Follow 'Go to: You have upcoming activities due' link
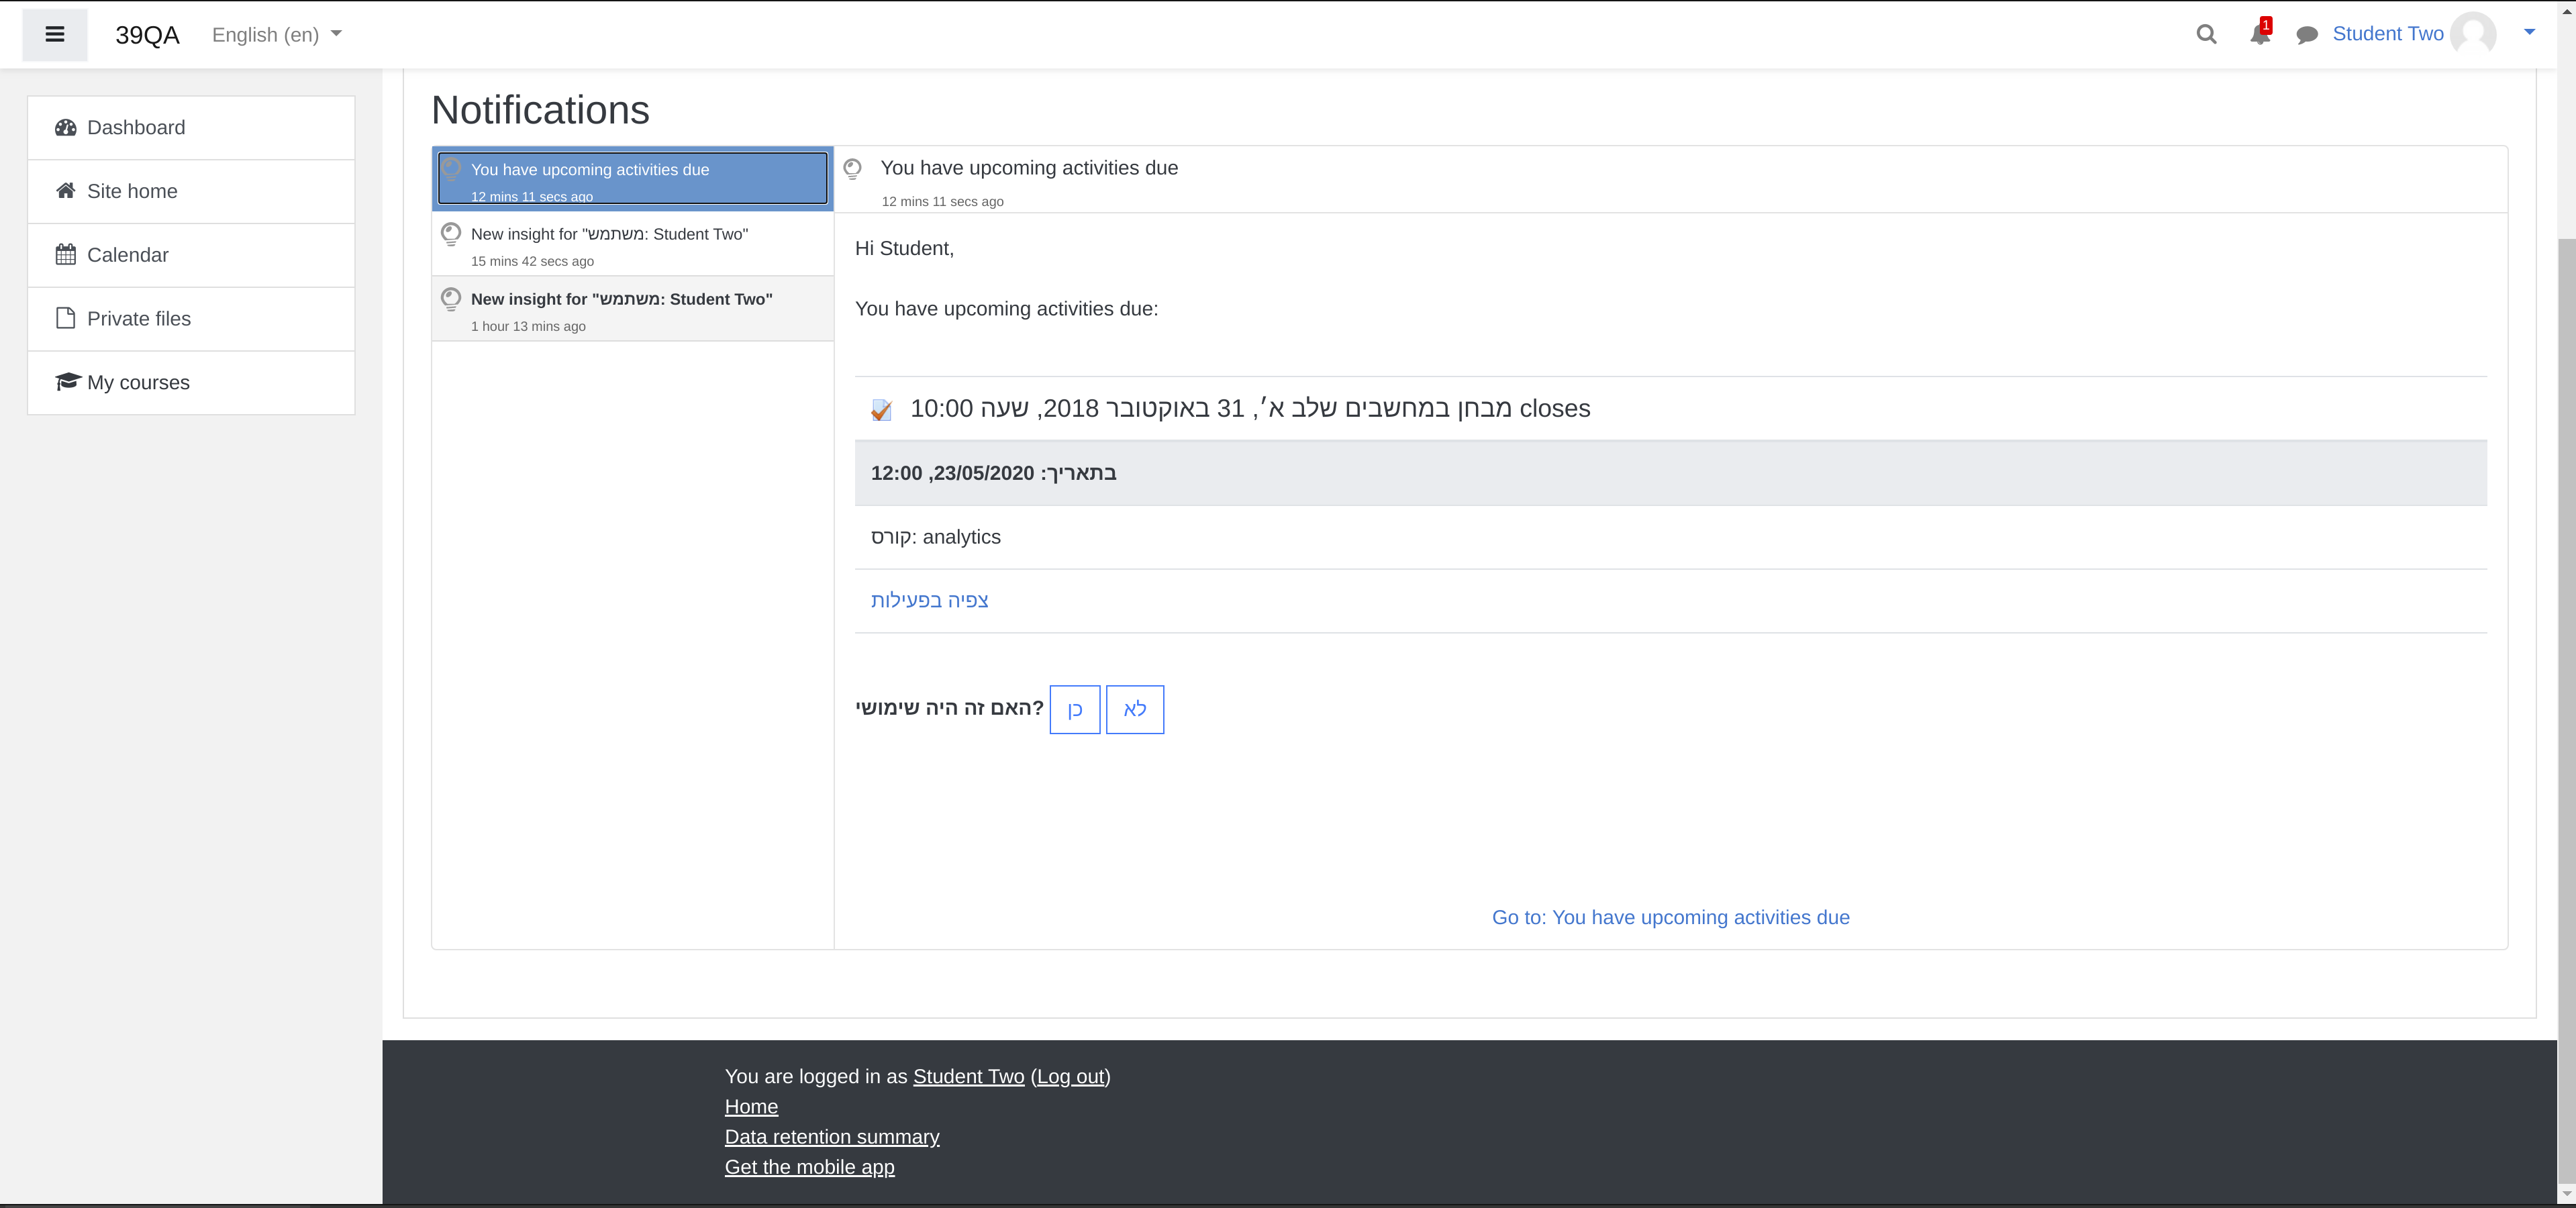Image resolution: width=2576 pixels, height=1208 pixels. coord(1671,918)
